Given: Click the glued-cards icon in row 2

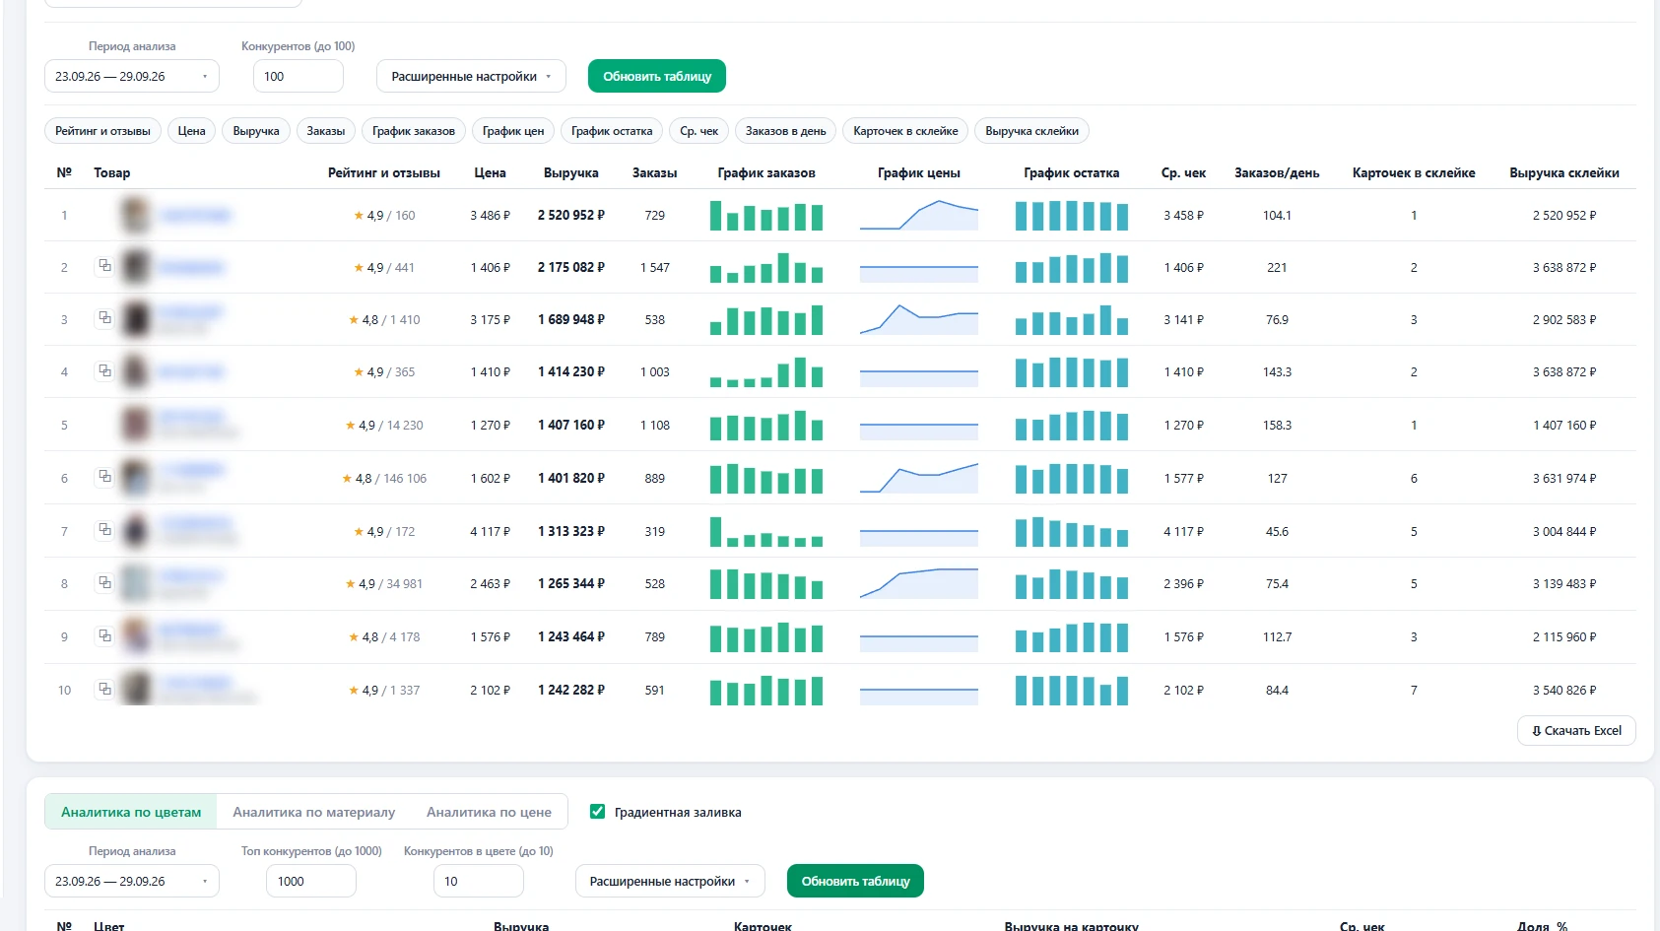Looking at the screenshot, I should (104, 266).
